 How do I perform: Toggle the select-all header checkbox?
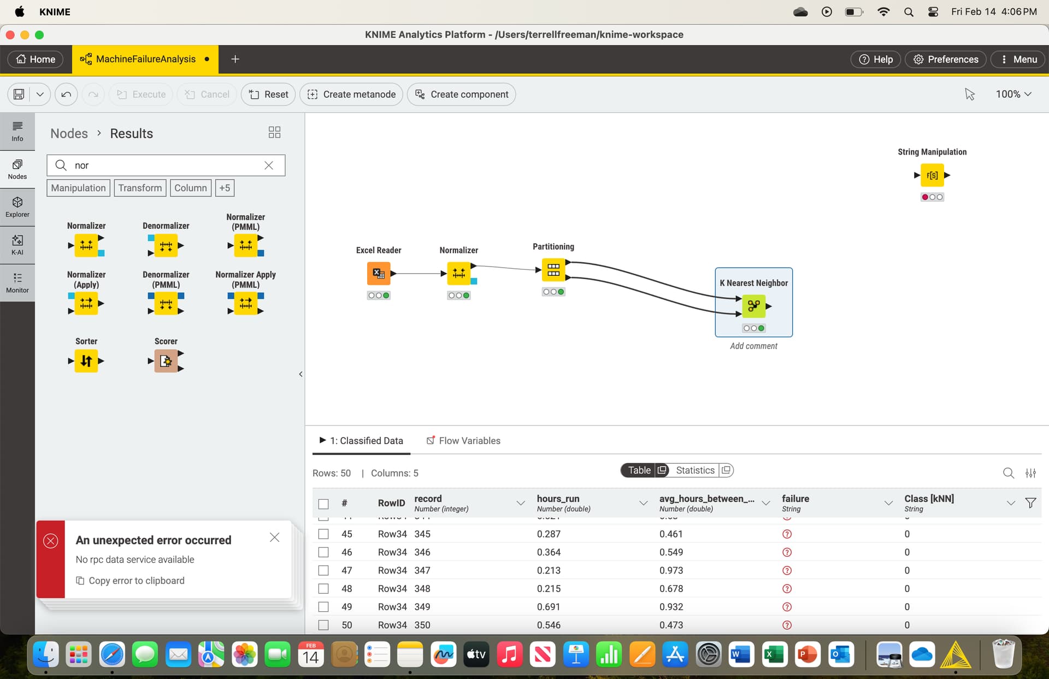click(323, 504)
